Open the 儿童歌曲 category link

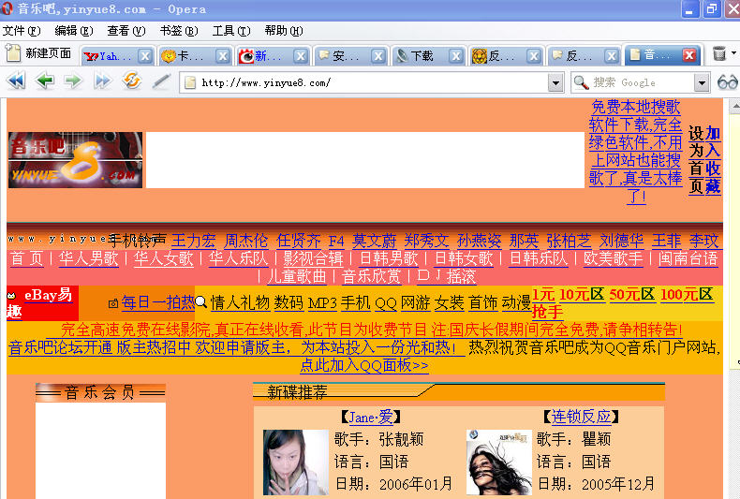(297, 276)
